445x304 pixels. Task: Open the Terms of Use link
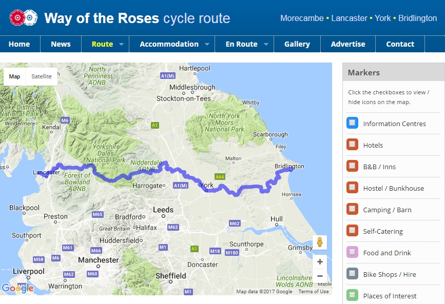coord(313,292)
